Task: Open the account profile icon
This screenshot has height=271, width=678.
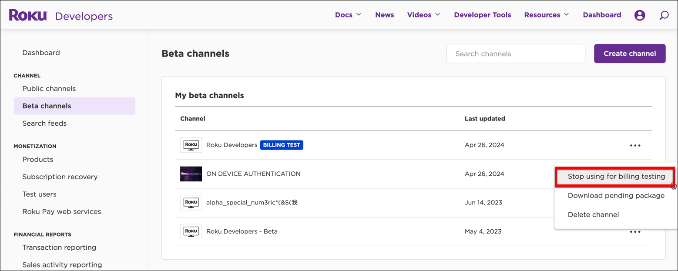Action: point(639,14)
